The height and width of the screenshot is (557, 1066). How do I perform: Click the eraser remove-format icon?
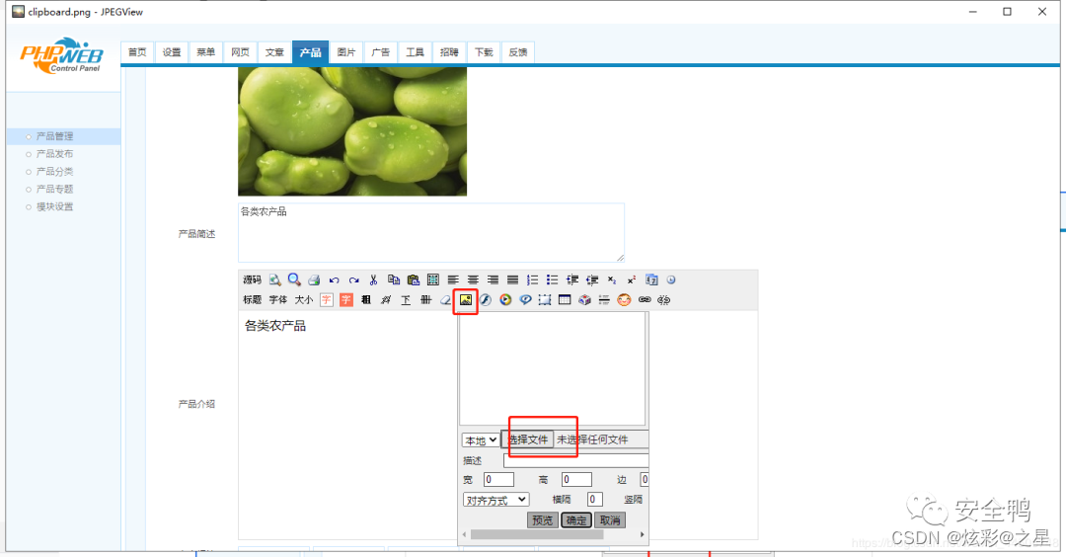[445, 300]
